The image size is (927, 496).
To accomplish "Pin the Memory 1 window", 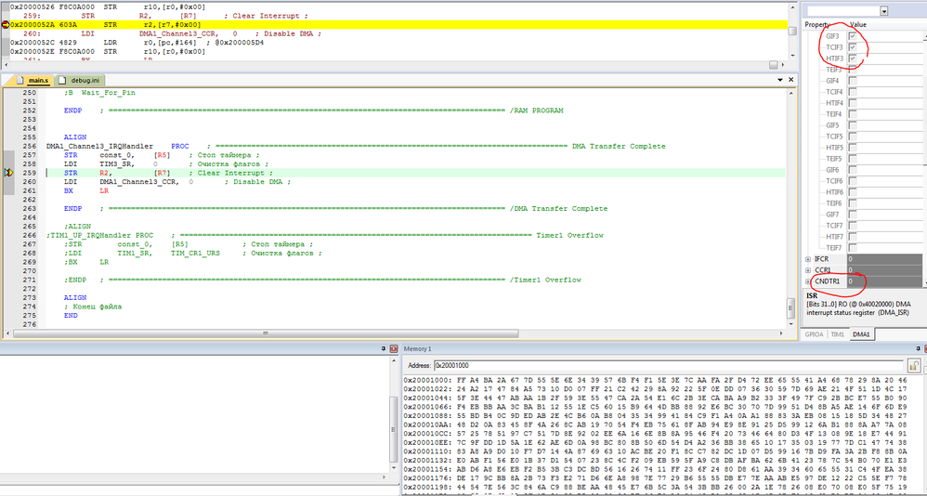I will point(918,349).
